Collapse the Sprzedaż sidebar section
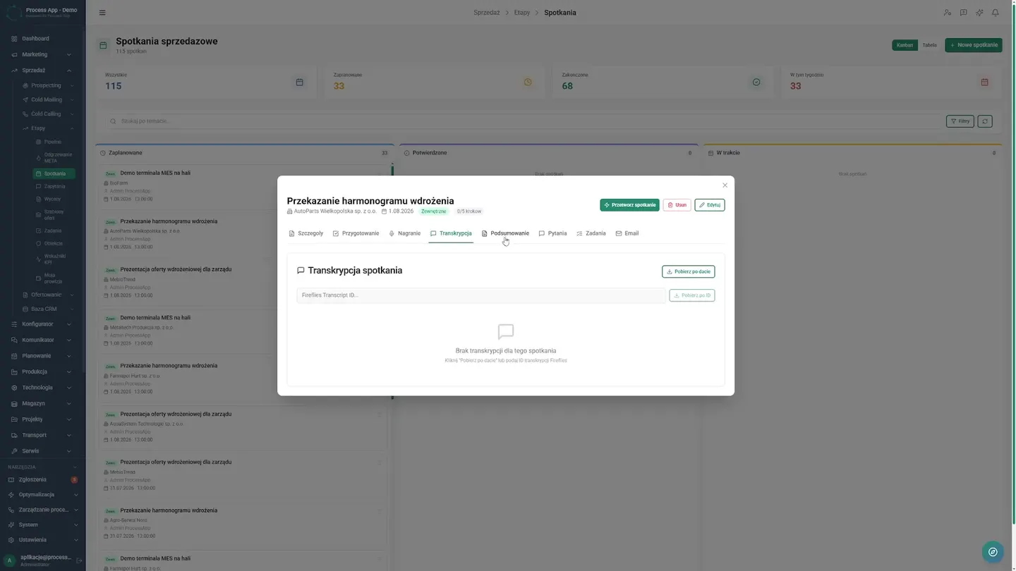The width and height of the screenshot is (1016, 571). tap(42, 70)
